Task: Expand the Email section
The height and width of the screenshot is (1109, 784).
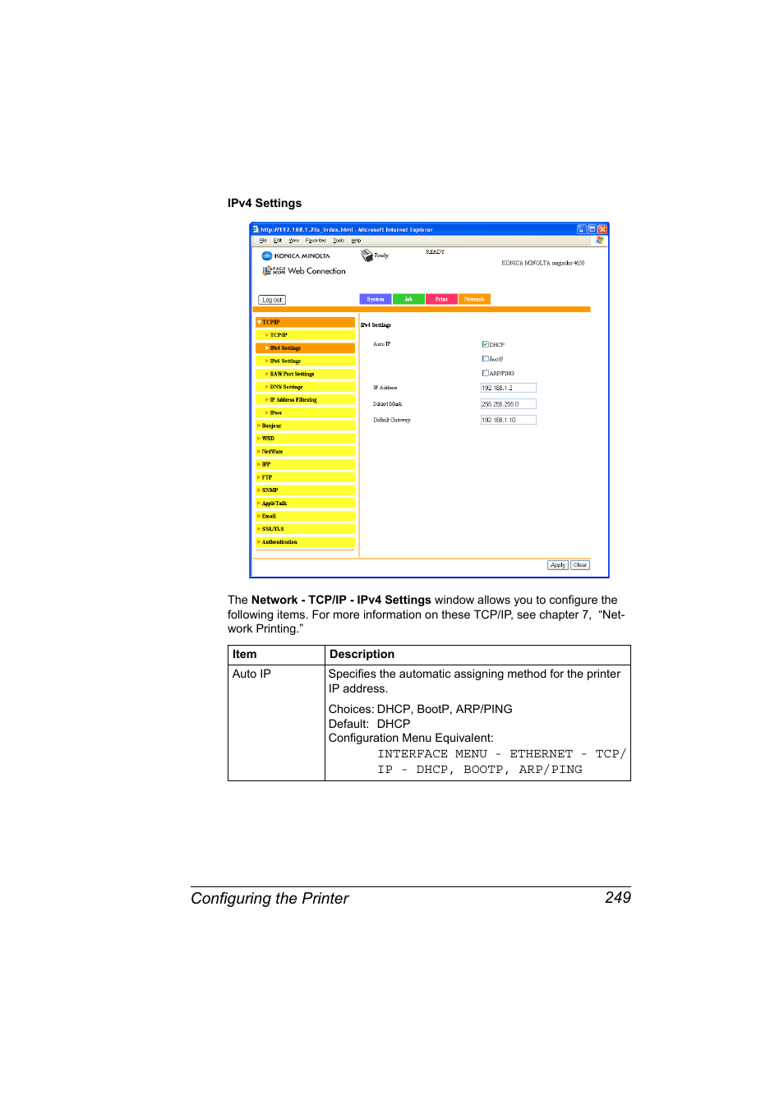Action: pos(305,516)
